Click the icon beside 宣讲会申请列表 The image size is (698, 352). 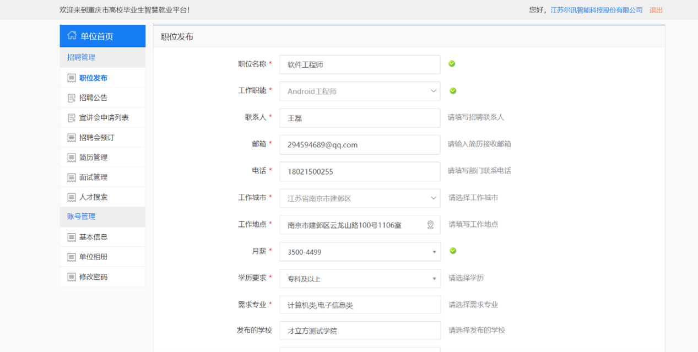(x=71, y=118)
